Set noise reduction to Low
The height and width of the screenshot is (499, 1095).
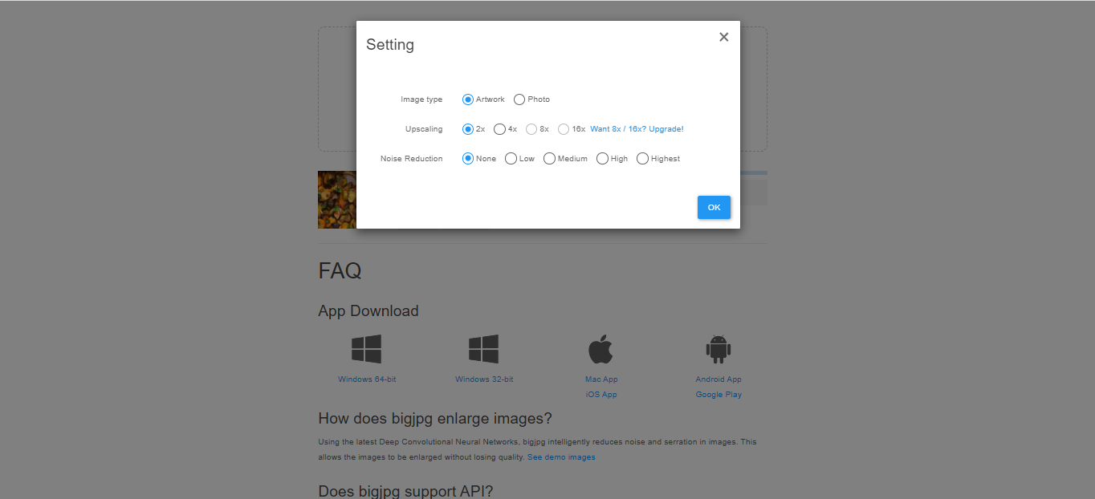click(x=511, y=159)
